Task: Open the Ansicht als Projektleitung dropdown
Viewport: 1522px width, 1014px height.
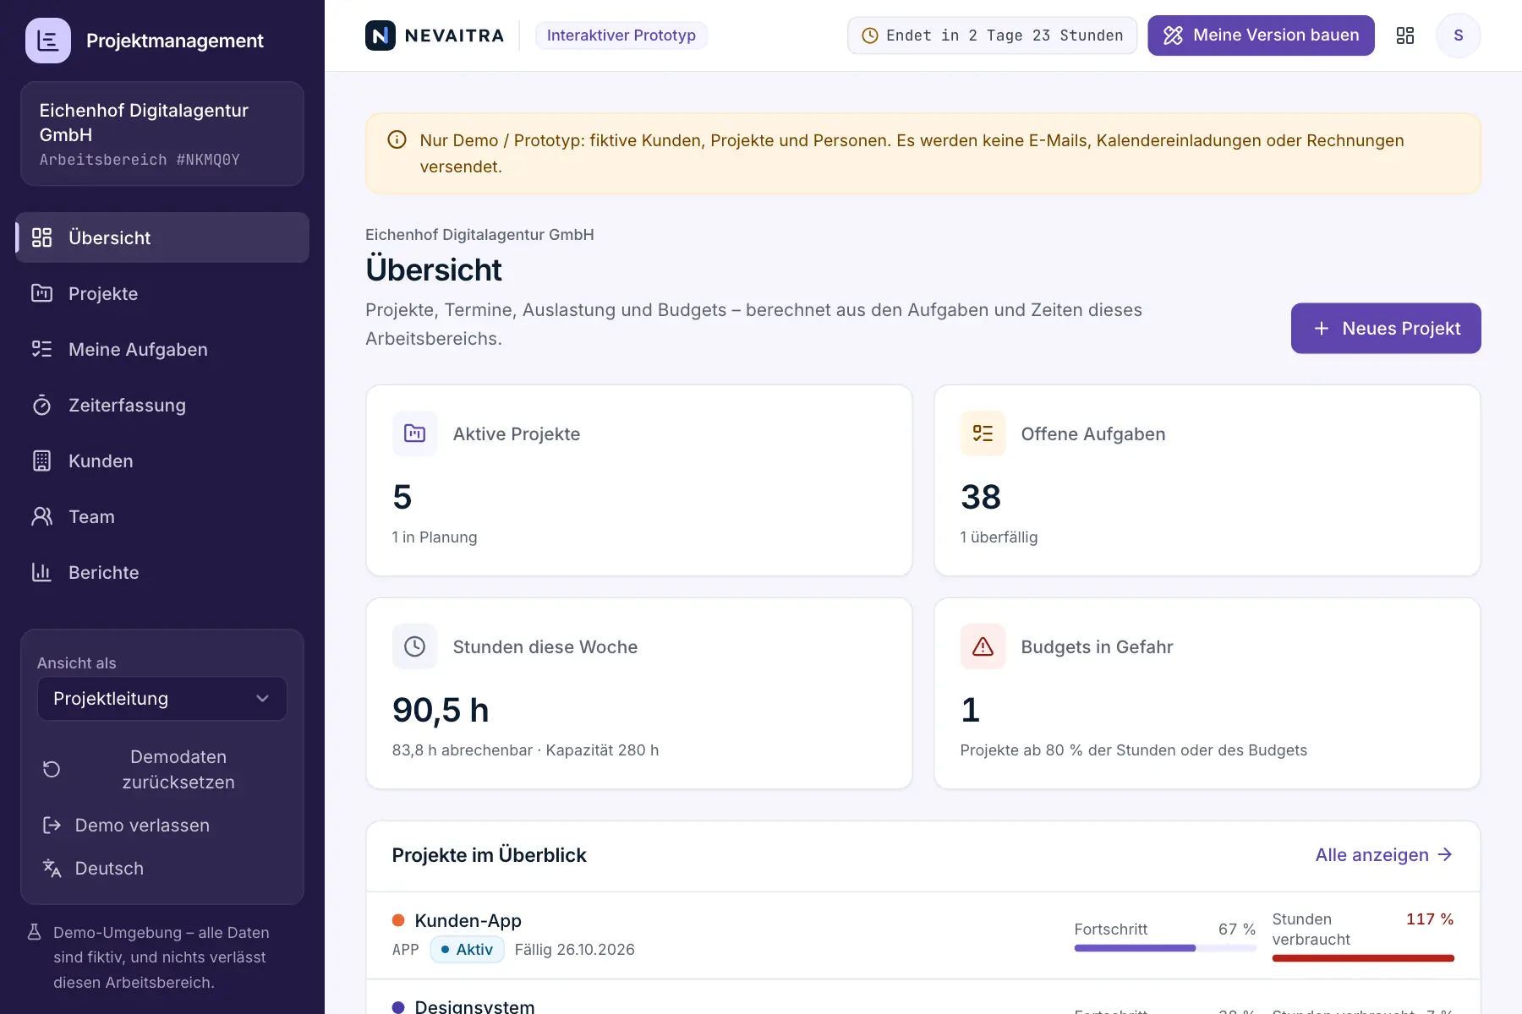Action: [162, 699]
